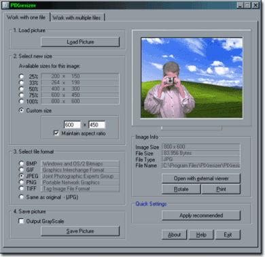
Task: Select the 25% size radio button
Action: [x=21, y=76]
